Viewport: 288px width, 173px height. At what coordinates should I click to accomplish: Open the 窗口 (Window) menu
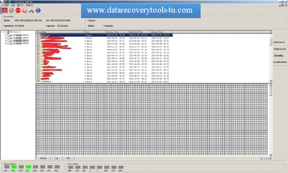[x=20, y=5]
